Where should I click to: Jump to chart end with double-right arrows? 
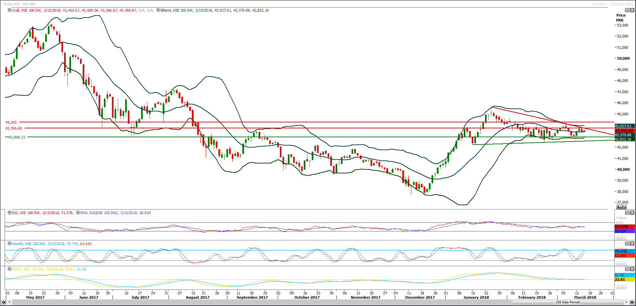click(632, 302)
